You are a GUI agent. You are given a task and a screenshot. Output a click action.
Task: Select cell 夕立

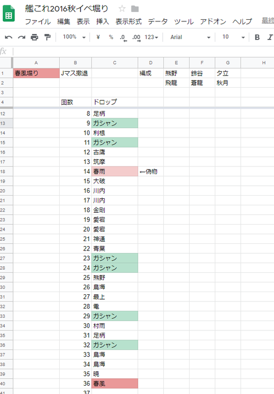pyautogui.click(x=228, y=73)
